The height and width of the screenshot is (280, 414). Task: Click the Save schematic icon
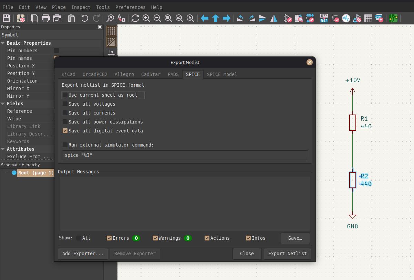(7, 18)
